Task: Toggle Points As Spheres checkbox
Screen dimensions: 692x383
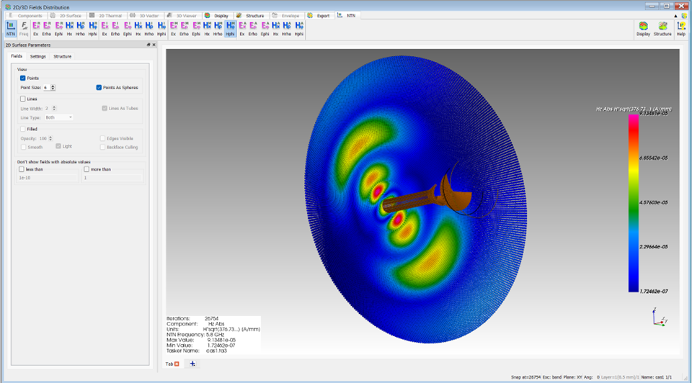Action: click(x=99, y=88)
